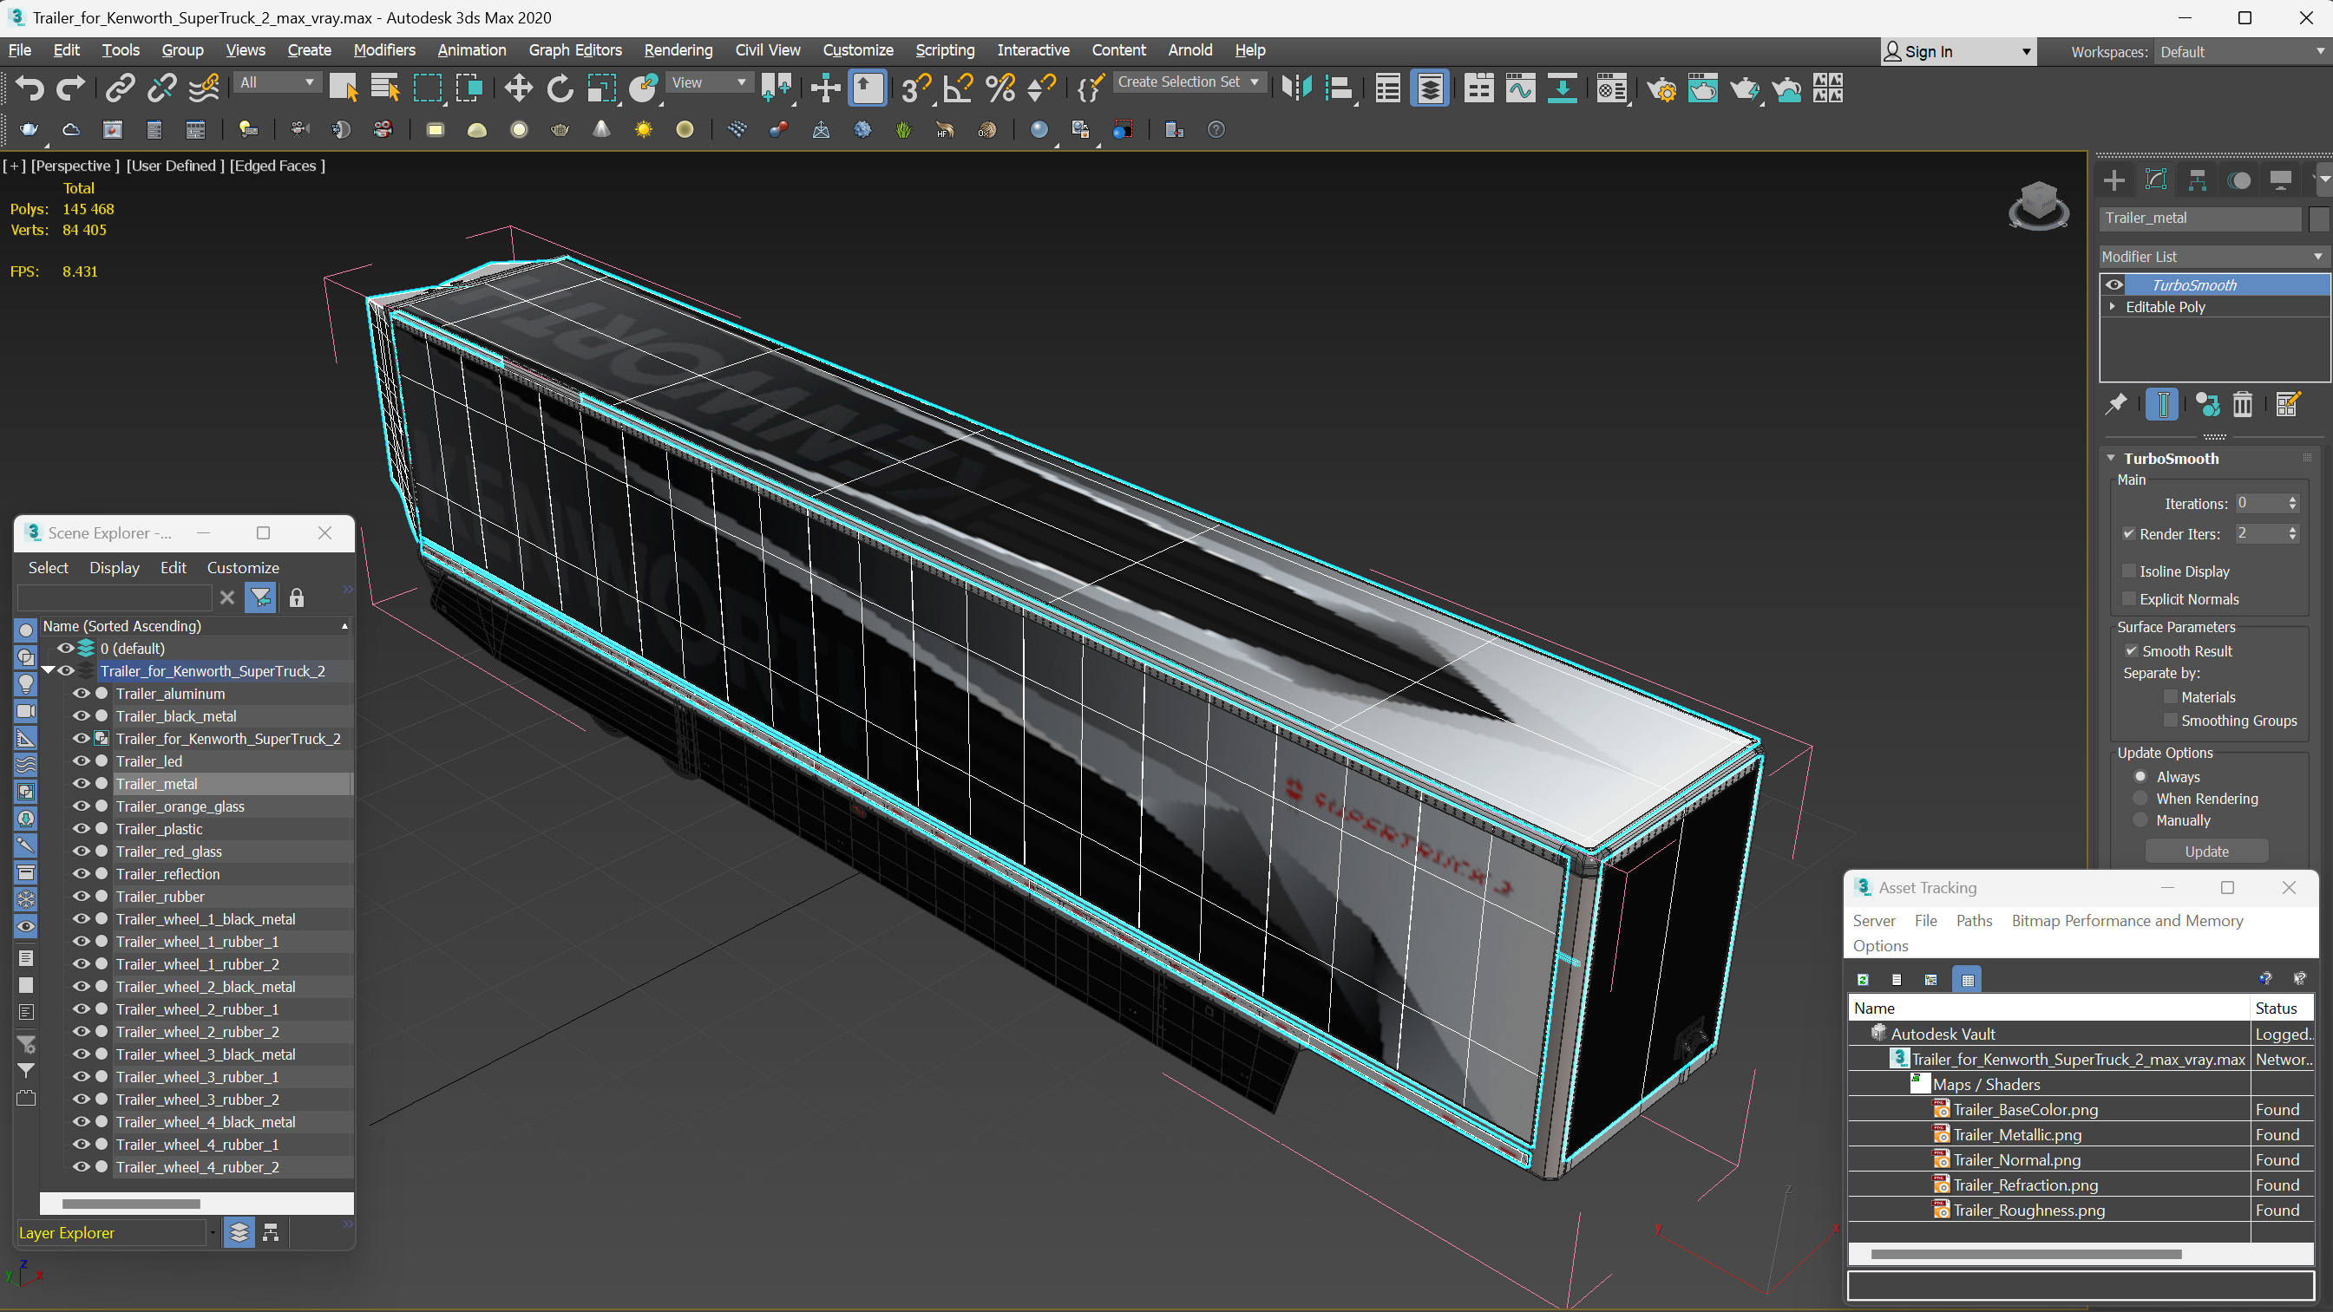2333x1312 pixels.
Task: Toggle Smooth Result checkbox
Action: [2131, 650]
